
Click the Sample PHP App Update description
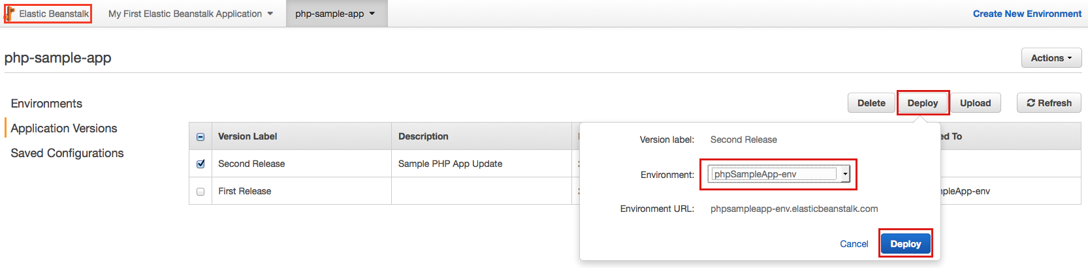(x=450, y=164)
